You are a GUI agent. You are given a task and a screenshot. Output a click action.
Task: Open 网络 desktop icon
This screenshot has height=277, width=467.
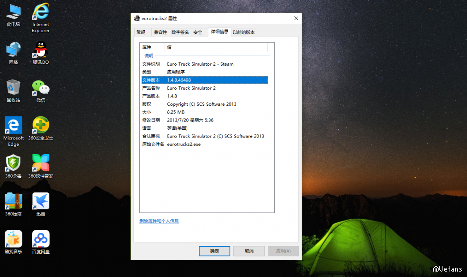point(14,53)
